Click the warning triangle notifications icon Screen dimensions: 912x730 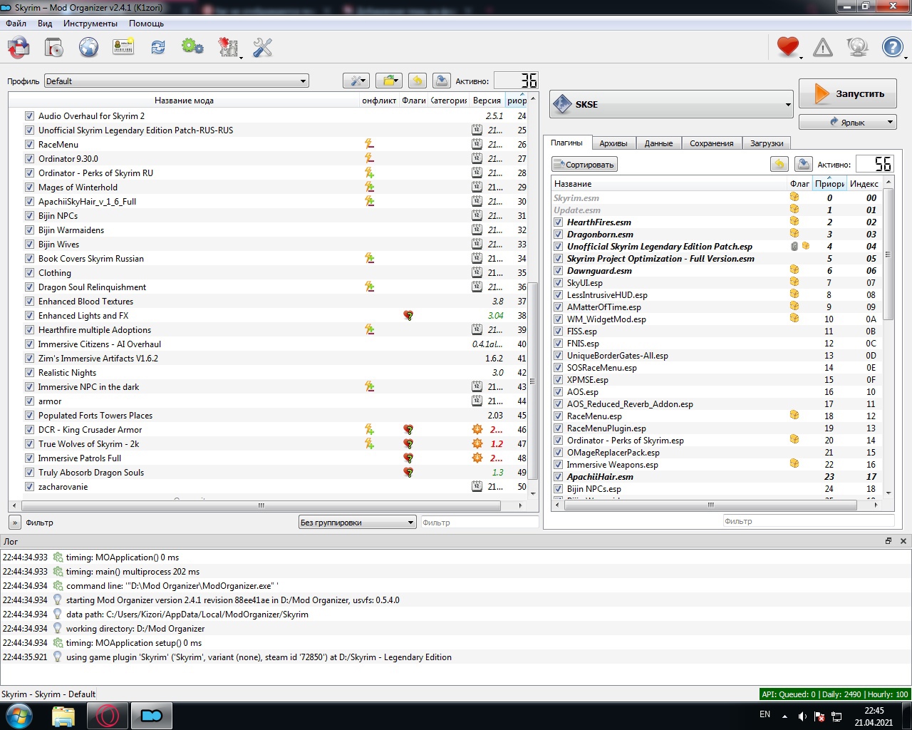823,48
